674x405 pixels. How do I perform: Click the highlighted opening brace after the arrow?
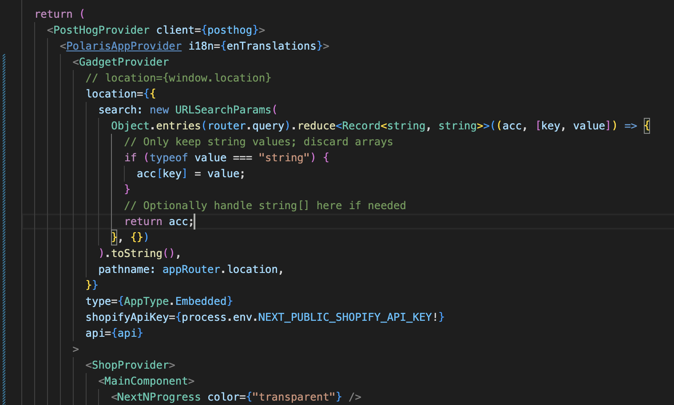tap(647, 126)
